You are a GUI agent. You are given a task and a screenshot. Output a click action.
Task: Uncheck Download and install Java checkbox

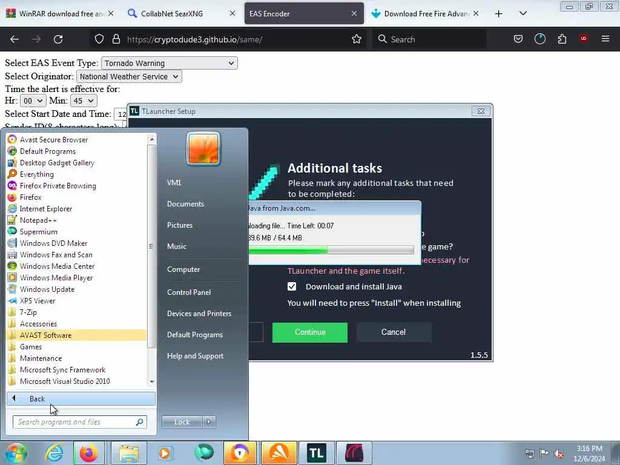(x=292, y=286)
